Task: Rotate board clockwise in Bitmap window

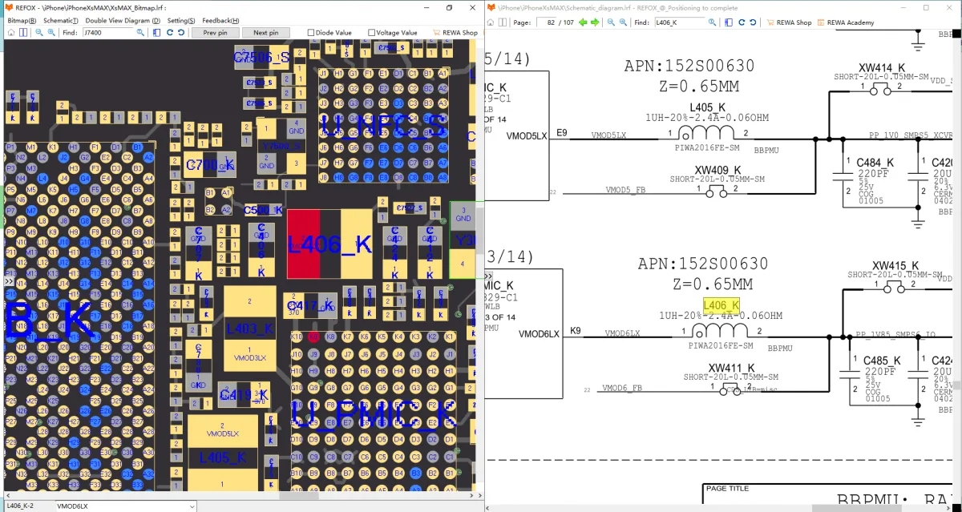Action: click(x=169, y=33)
